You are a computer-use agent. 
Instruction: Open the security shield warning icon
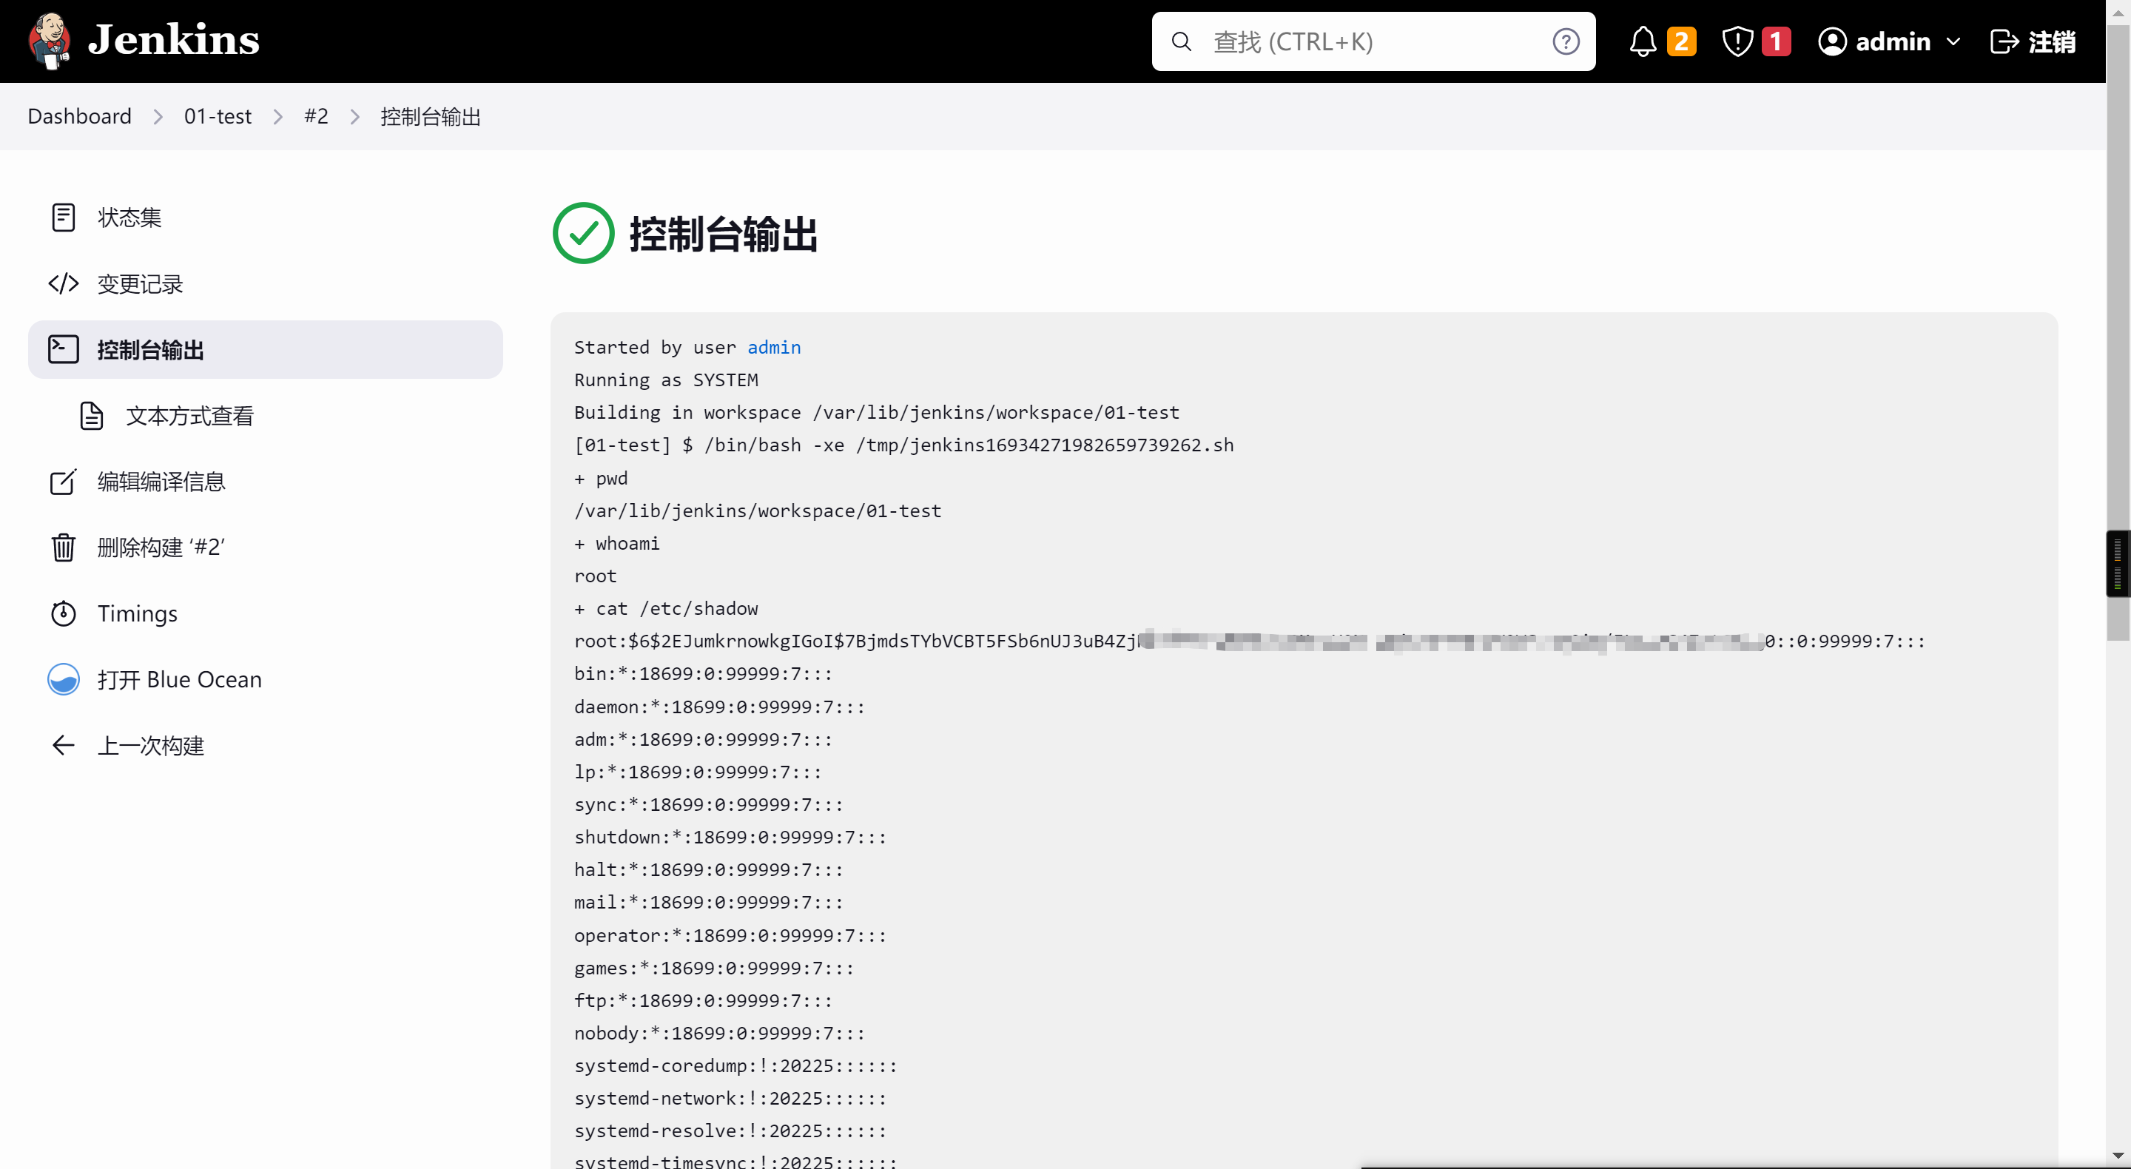coord(1737,41)
